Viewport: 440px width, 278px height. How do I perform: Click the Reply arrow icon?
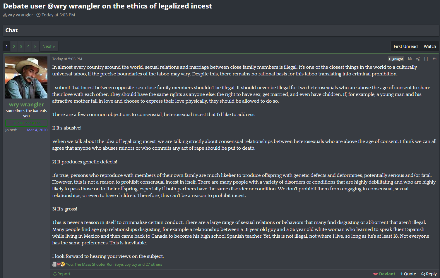coord(423,274)
